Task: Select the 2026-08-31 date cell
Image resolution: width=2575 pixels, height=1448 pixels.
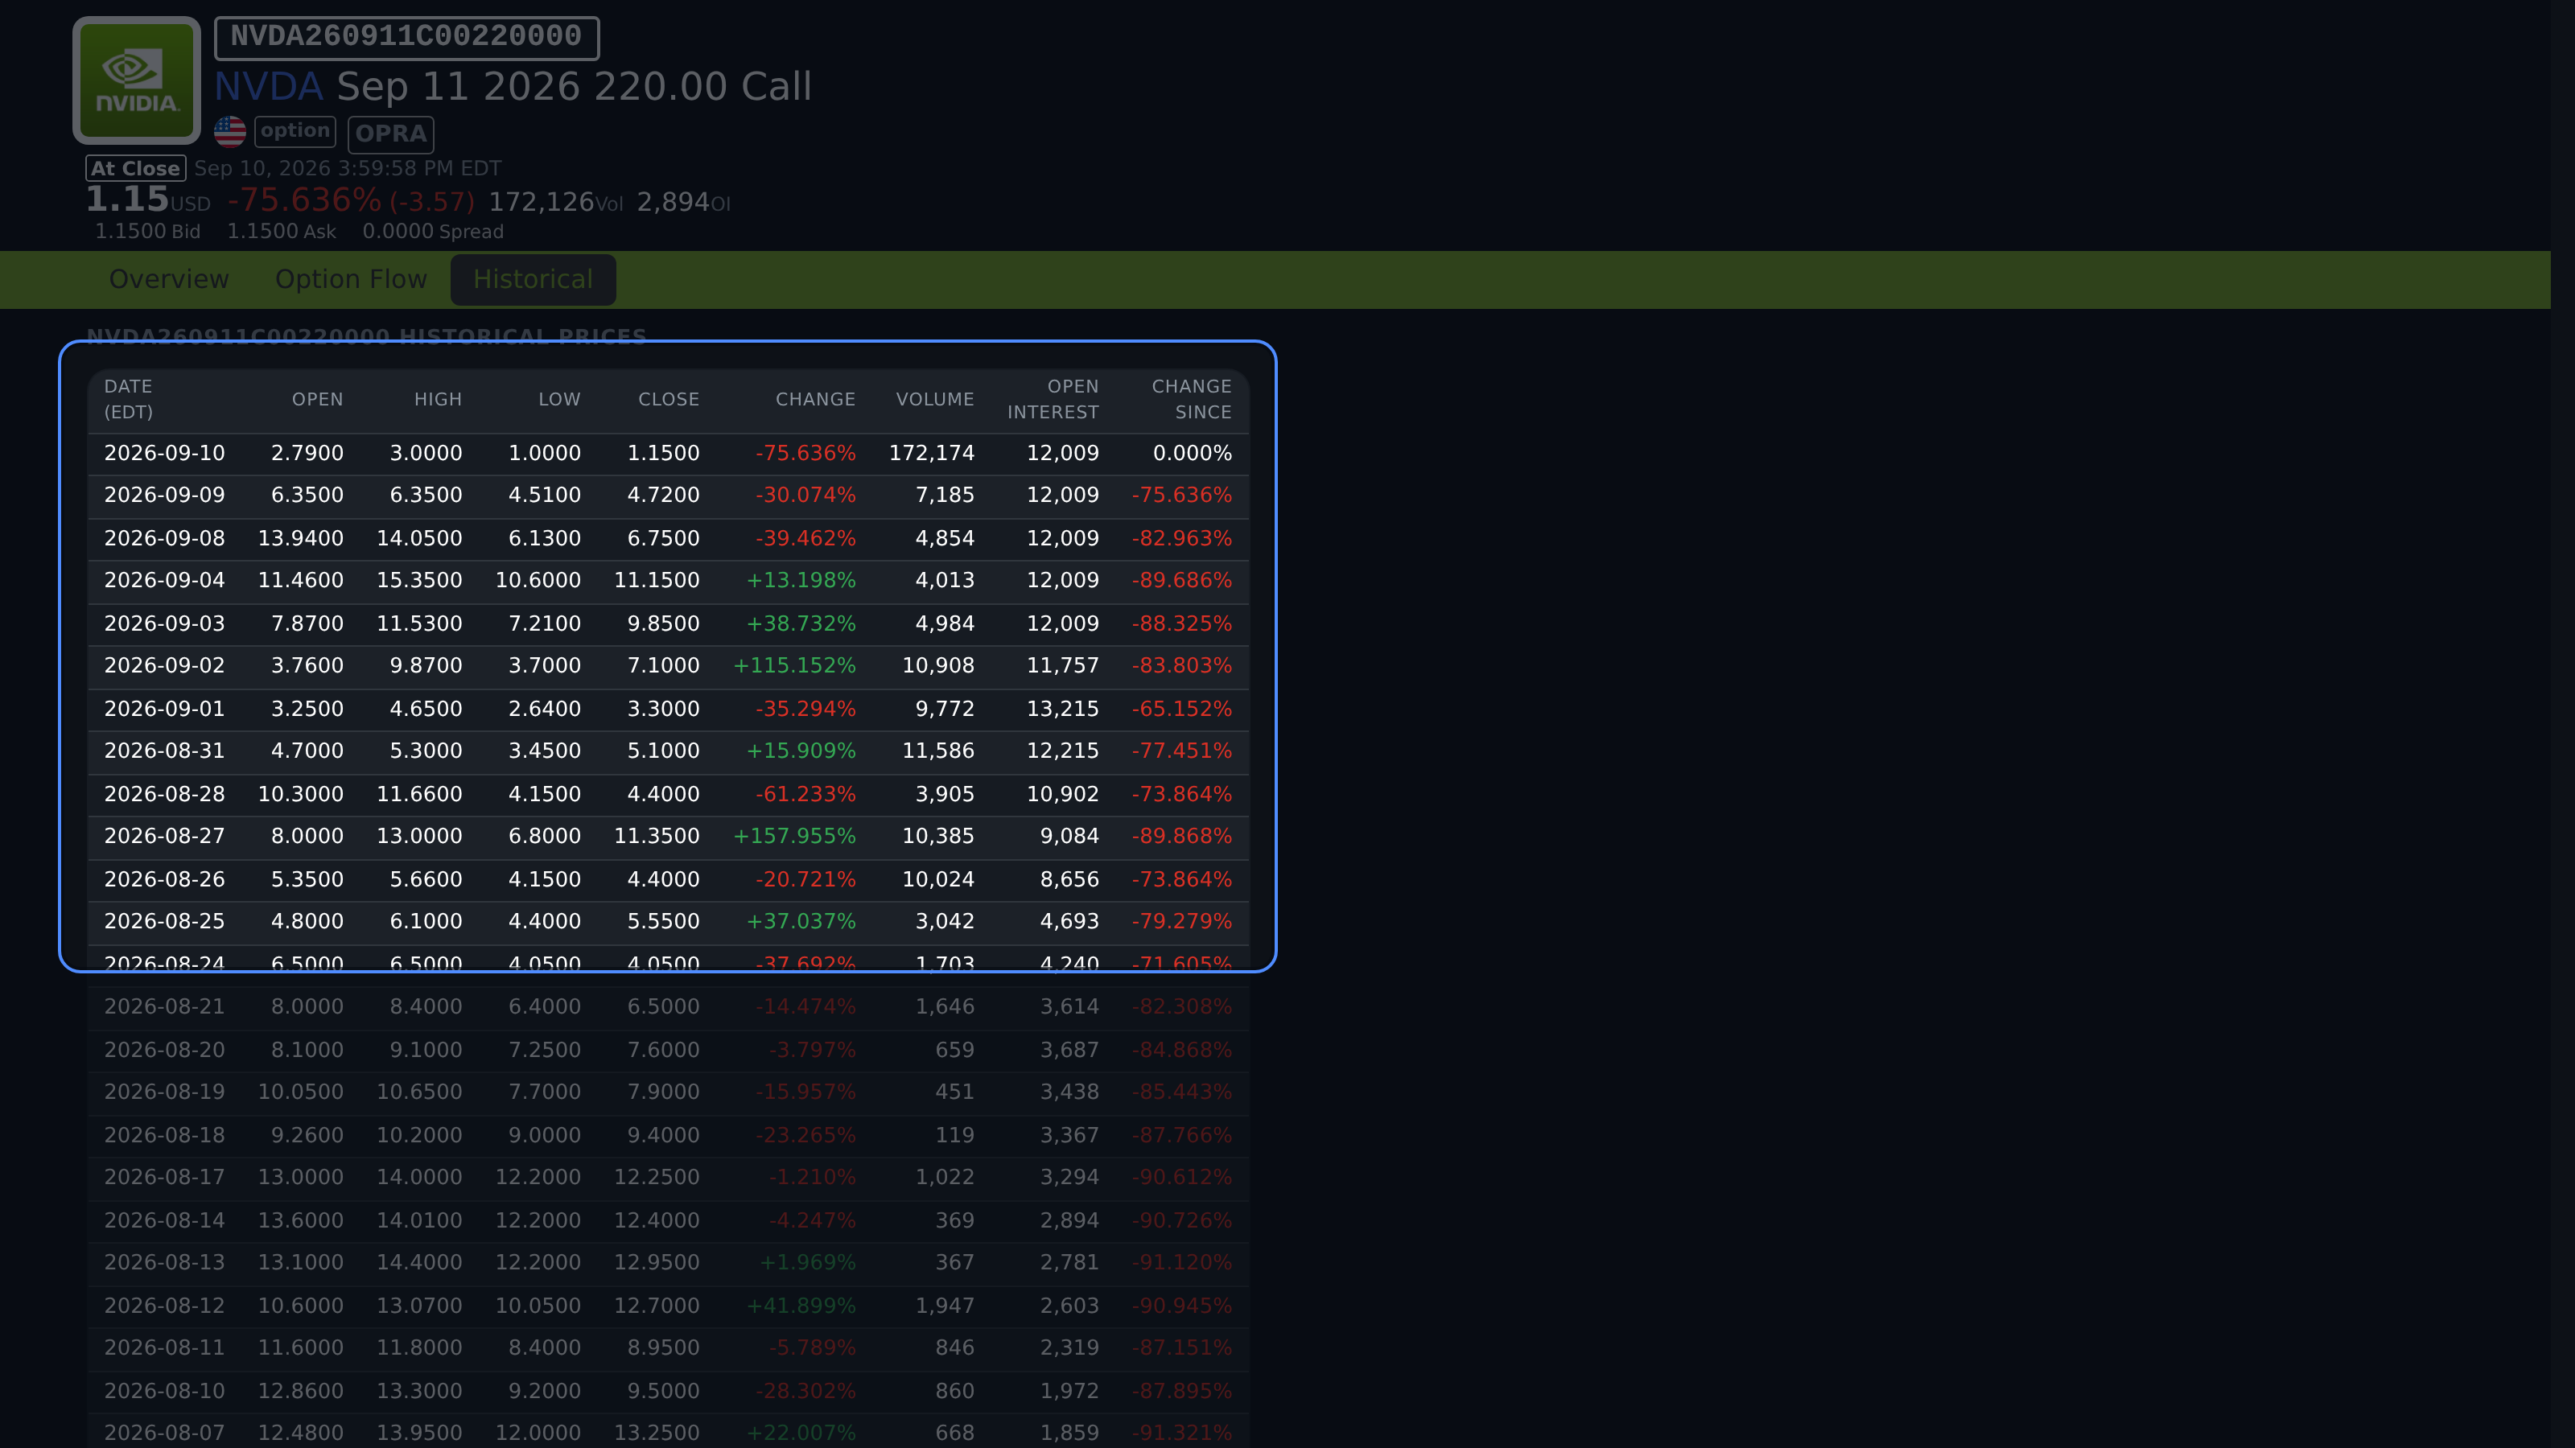Action: [165, 751]
